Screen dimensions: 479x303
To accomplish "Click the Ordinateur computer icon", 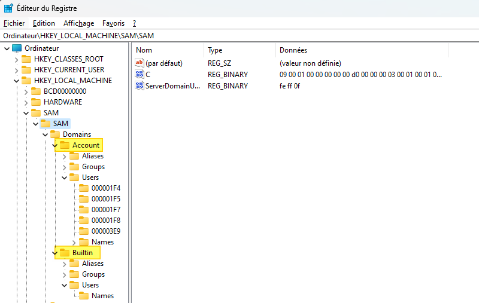I will [17, 48].
